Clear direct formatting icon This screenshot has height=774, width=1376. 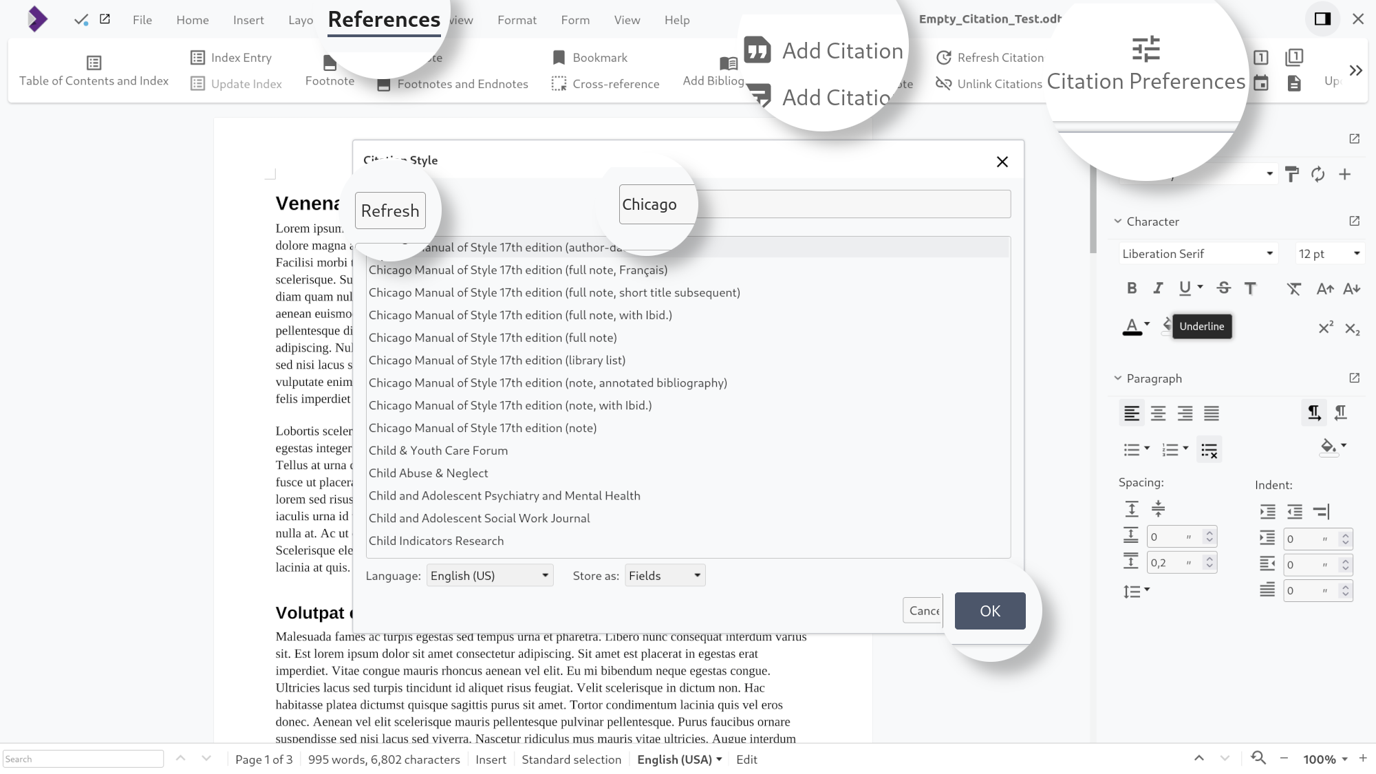1293,288
